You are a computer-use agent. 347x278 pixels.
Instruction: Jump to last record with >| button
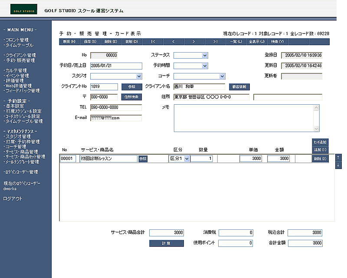click(215, 42)
